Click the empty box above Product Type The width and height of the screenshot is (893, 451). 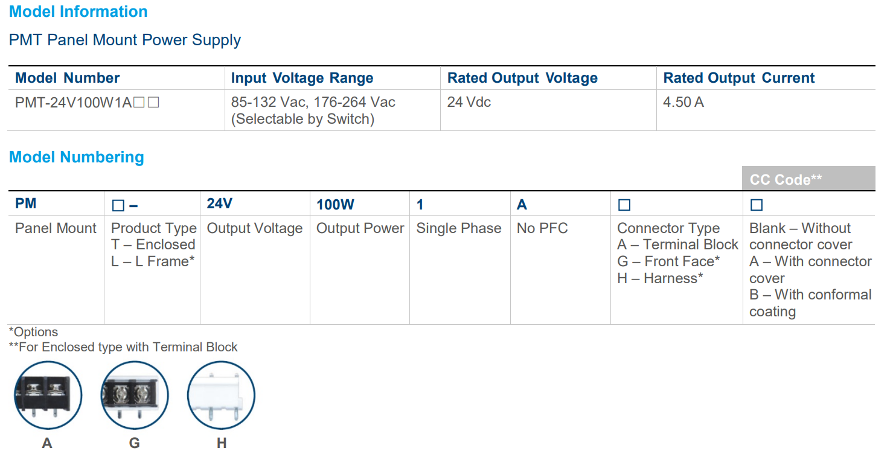click(118, 205)
